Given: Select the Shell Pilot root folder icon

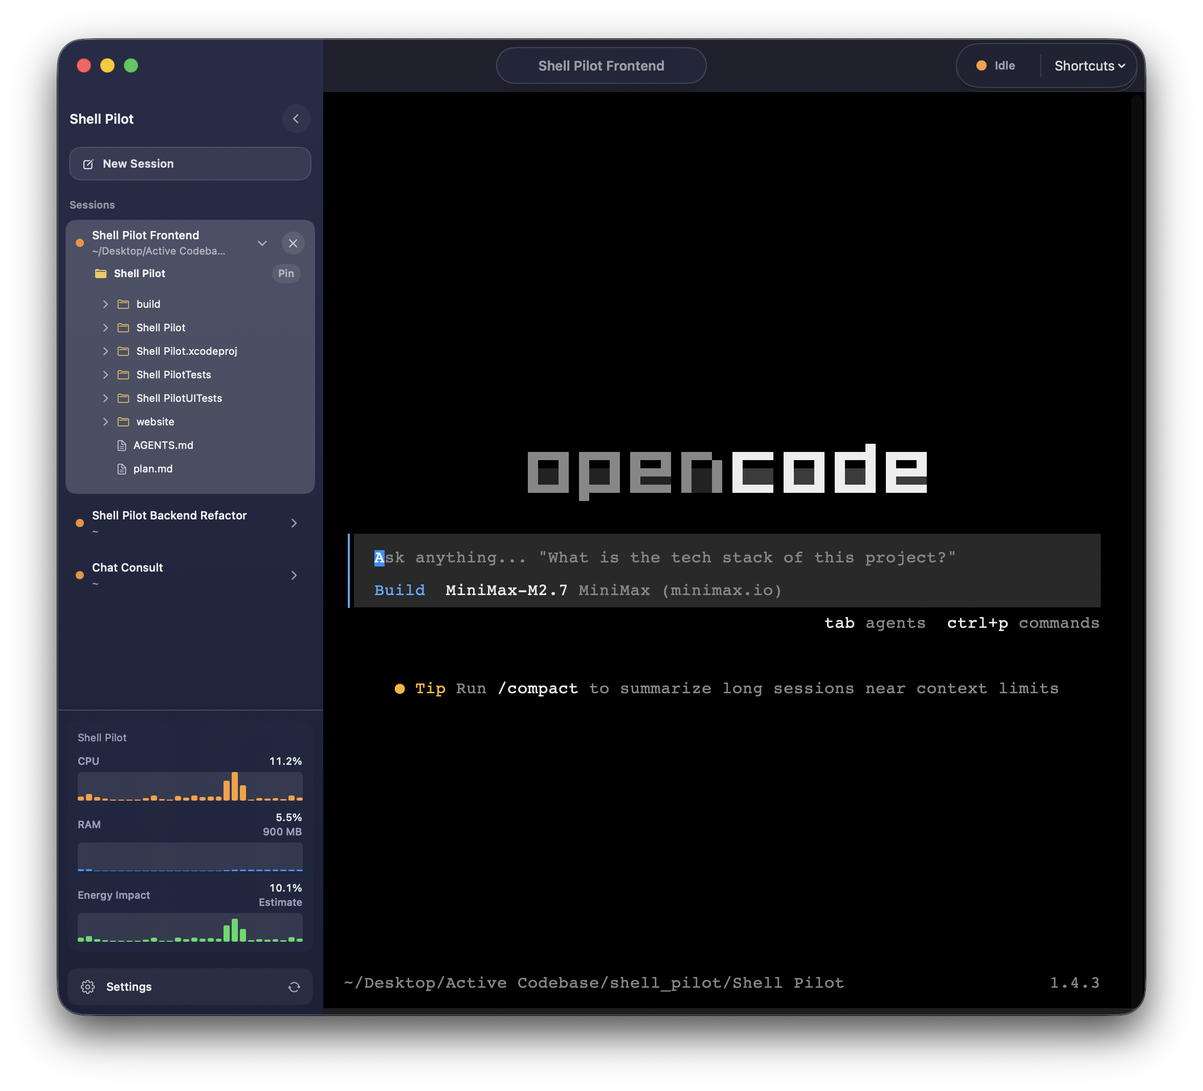Looking at the screenshot, I should click(x=101, y=273).
